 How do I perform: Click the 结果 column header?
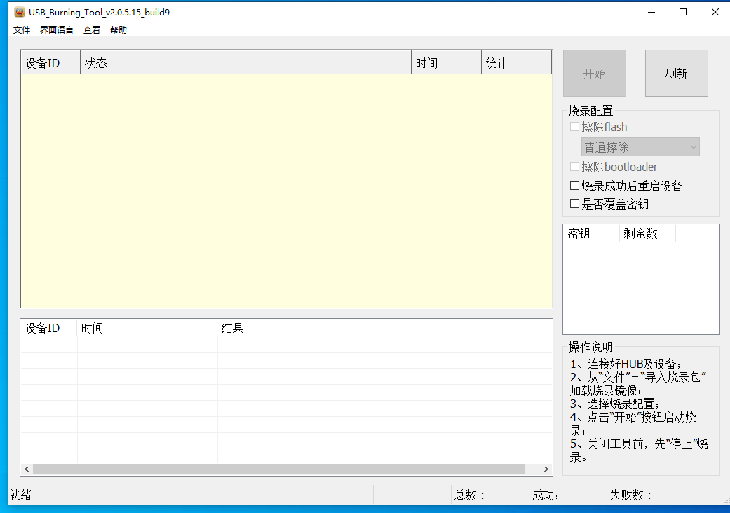[x=384, y=329]
